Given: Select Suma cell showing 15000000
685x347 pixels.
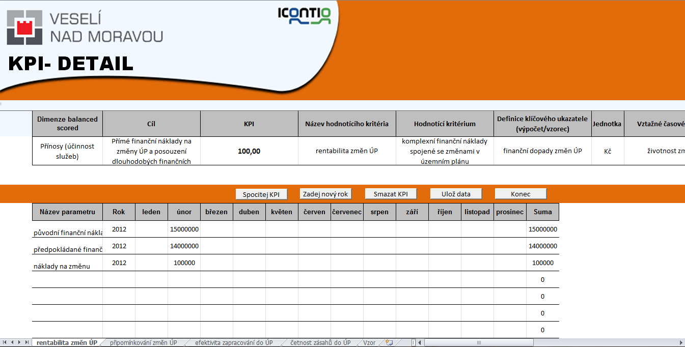Looking at the screenshot, I should [542, 229].
